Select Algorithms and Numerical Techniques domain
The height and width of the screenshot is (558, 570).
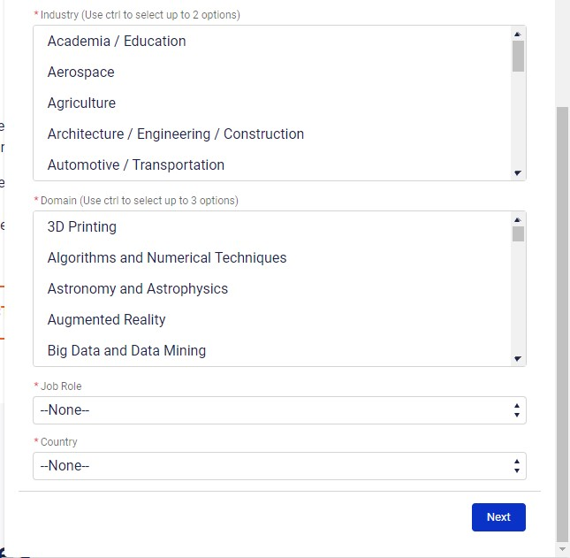coord(167,258)
